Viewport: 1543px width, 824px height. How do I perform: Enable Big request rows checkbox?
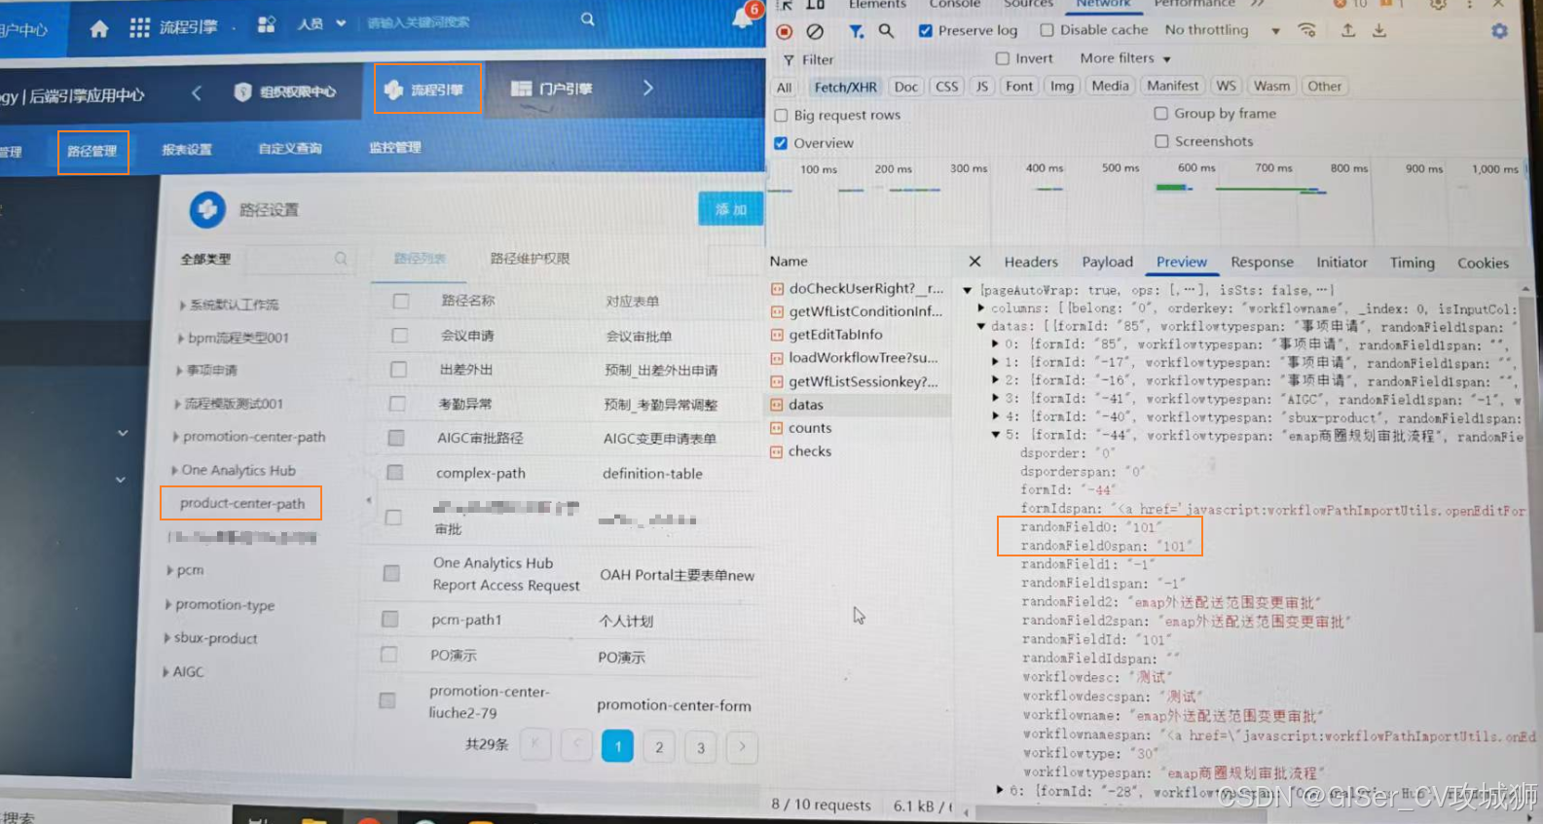pos(781,115)
